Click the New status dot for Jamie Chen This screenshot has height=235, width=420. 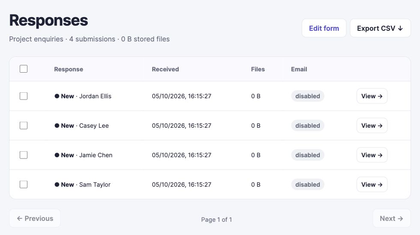tap(57, 155)
